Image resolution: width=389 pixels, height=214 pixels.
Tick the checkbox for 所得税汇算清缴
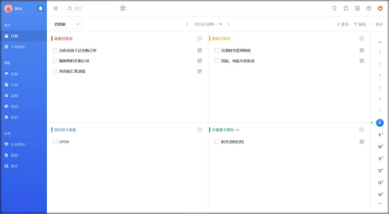pos(55,71)
